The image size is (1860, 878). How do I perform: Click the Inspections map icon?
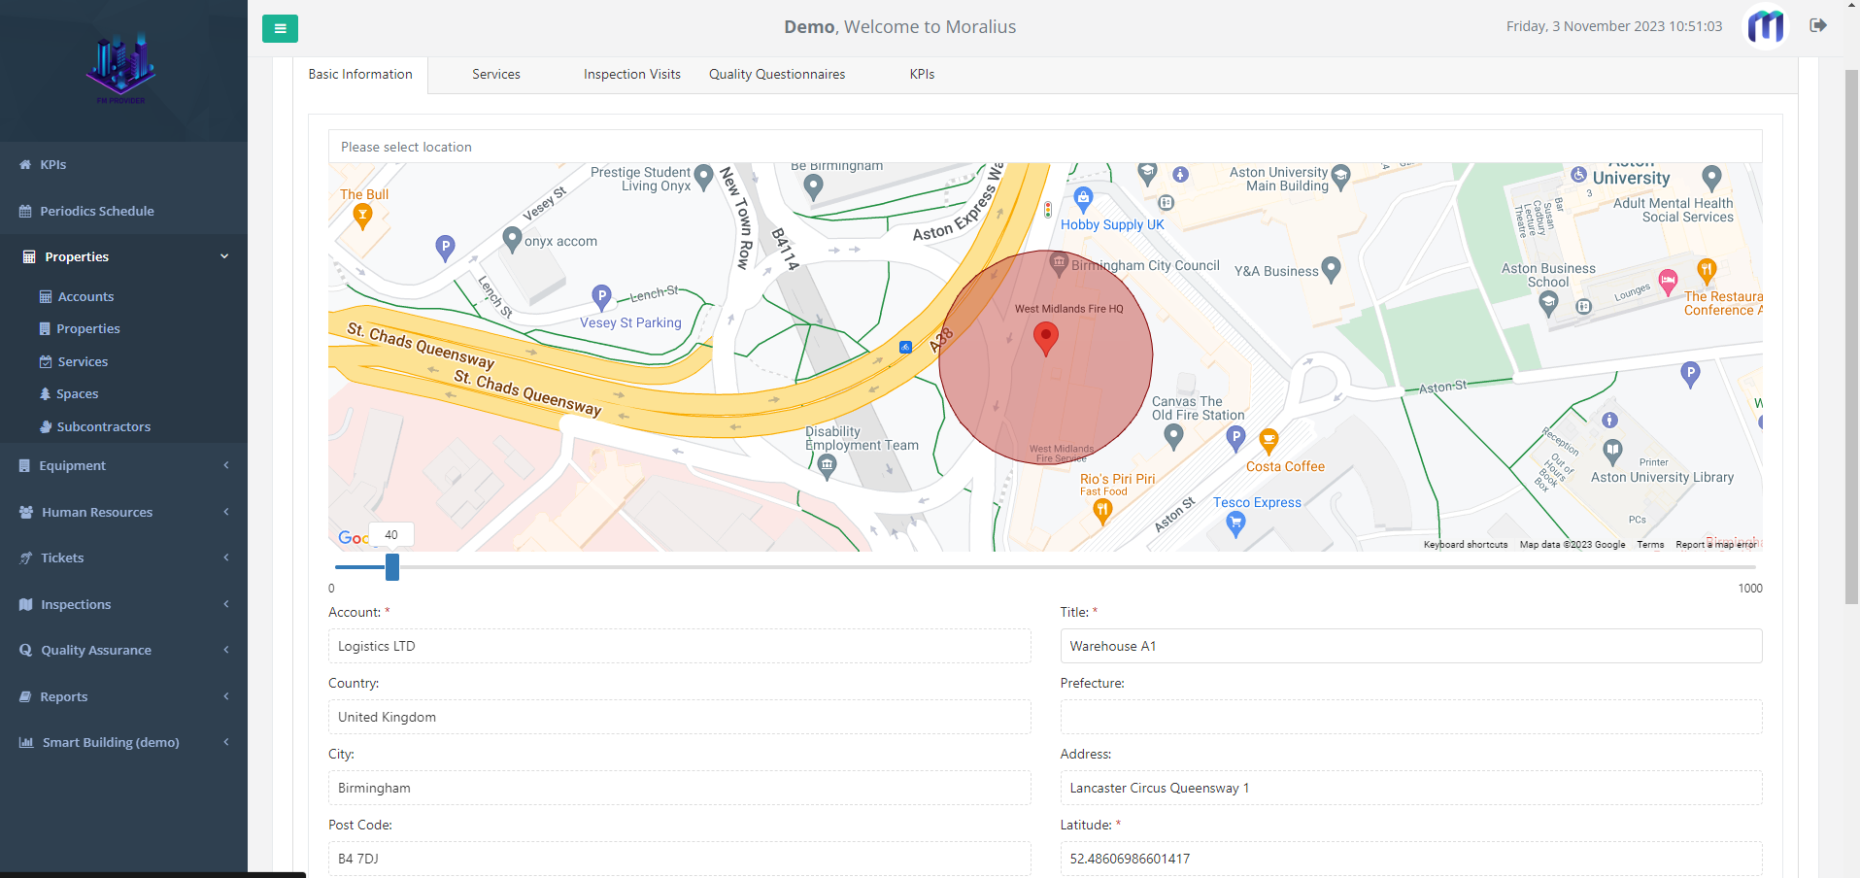point(25,604)
